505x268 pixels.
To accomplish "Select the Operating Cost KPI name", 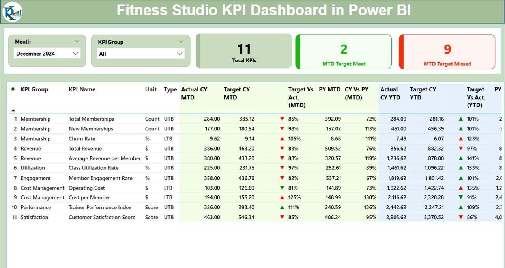I will coord(87,188).
